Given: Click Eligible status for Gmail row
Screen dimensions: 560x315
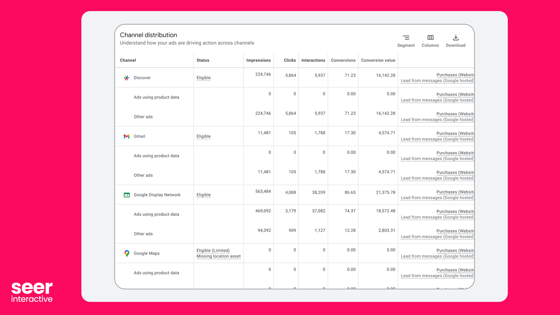Looking at the screenshot, I should (203, 136).
